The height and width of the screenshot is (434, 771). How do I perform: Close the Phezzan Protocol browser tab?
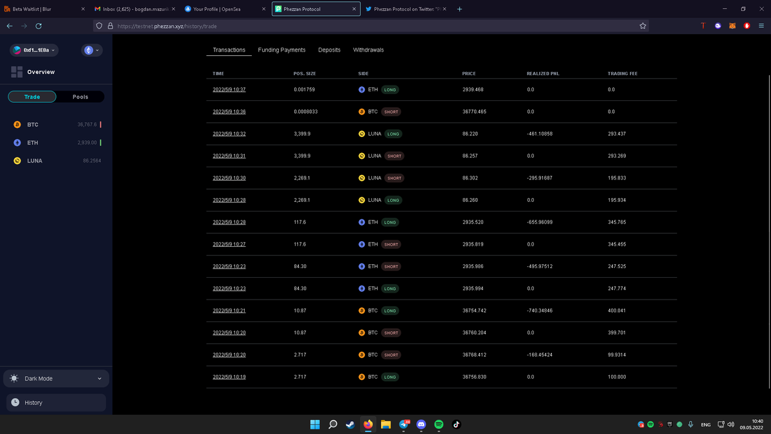(354, 9)
